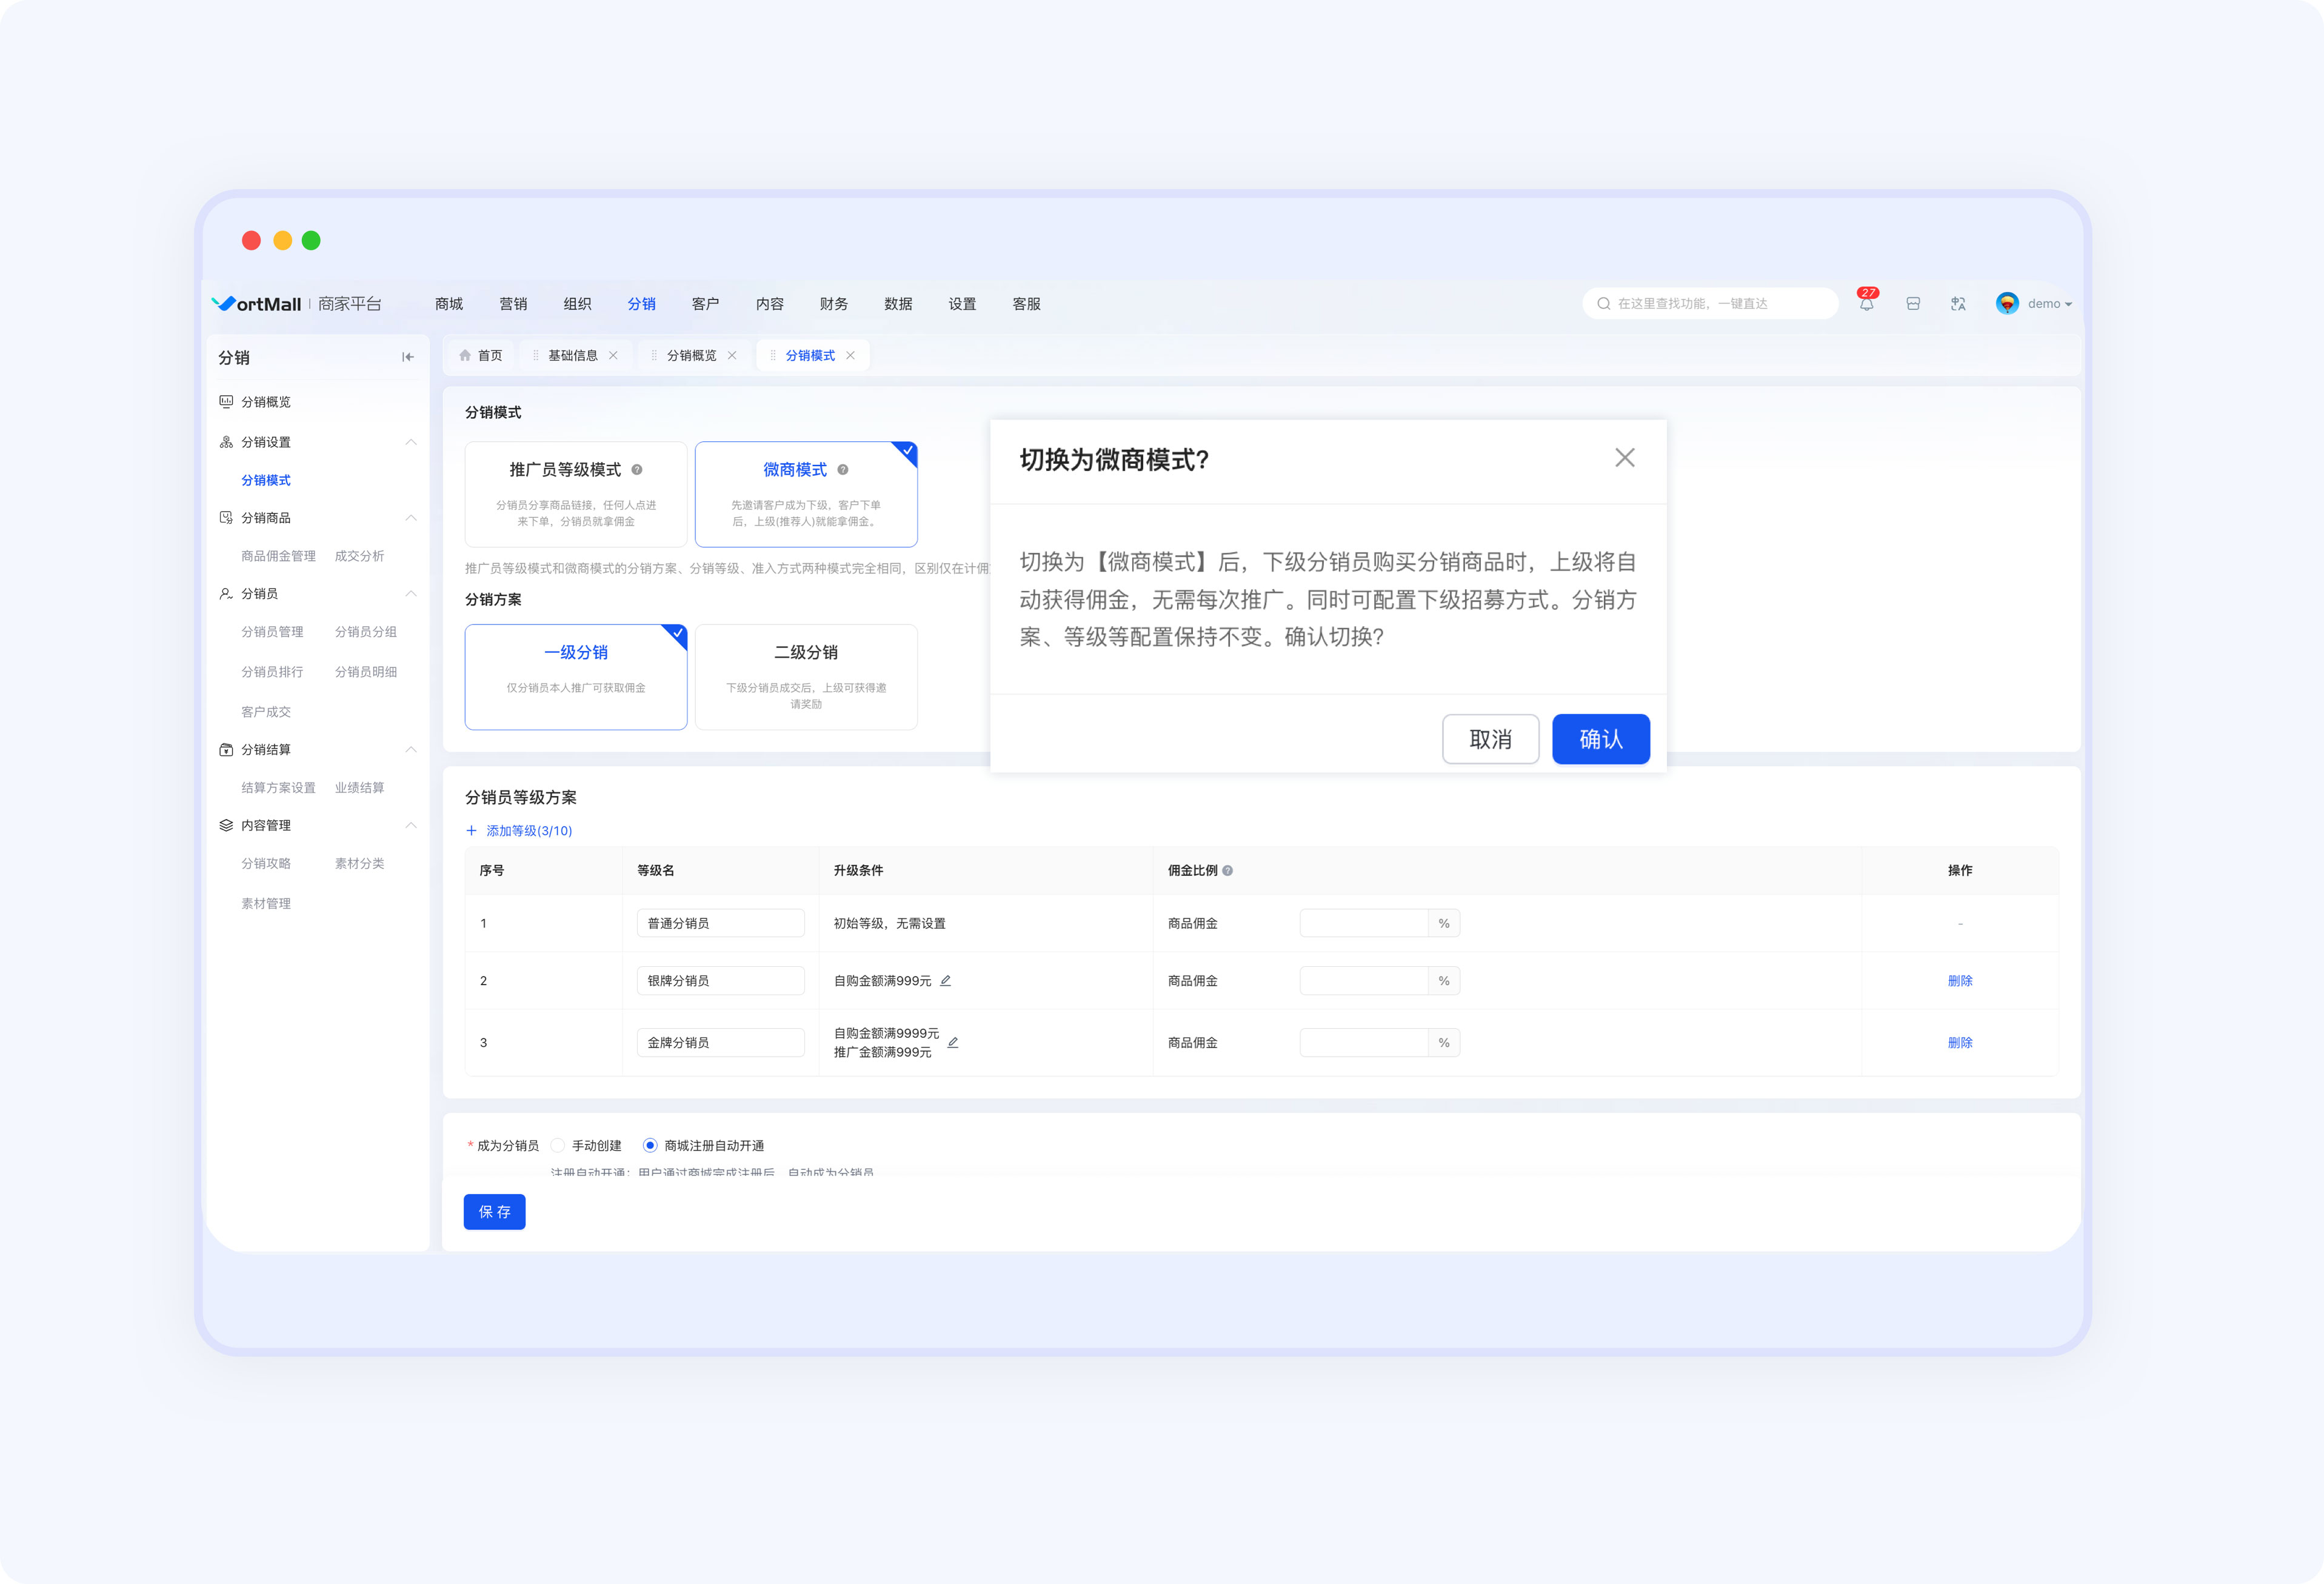Close the 分销概览 tab
Screen dimensions: 2324x1584
pos(732,356)
